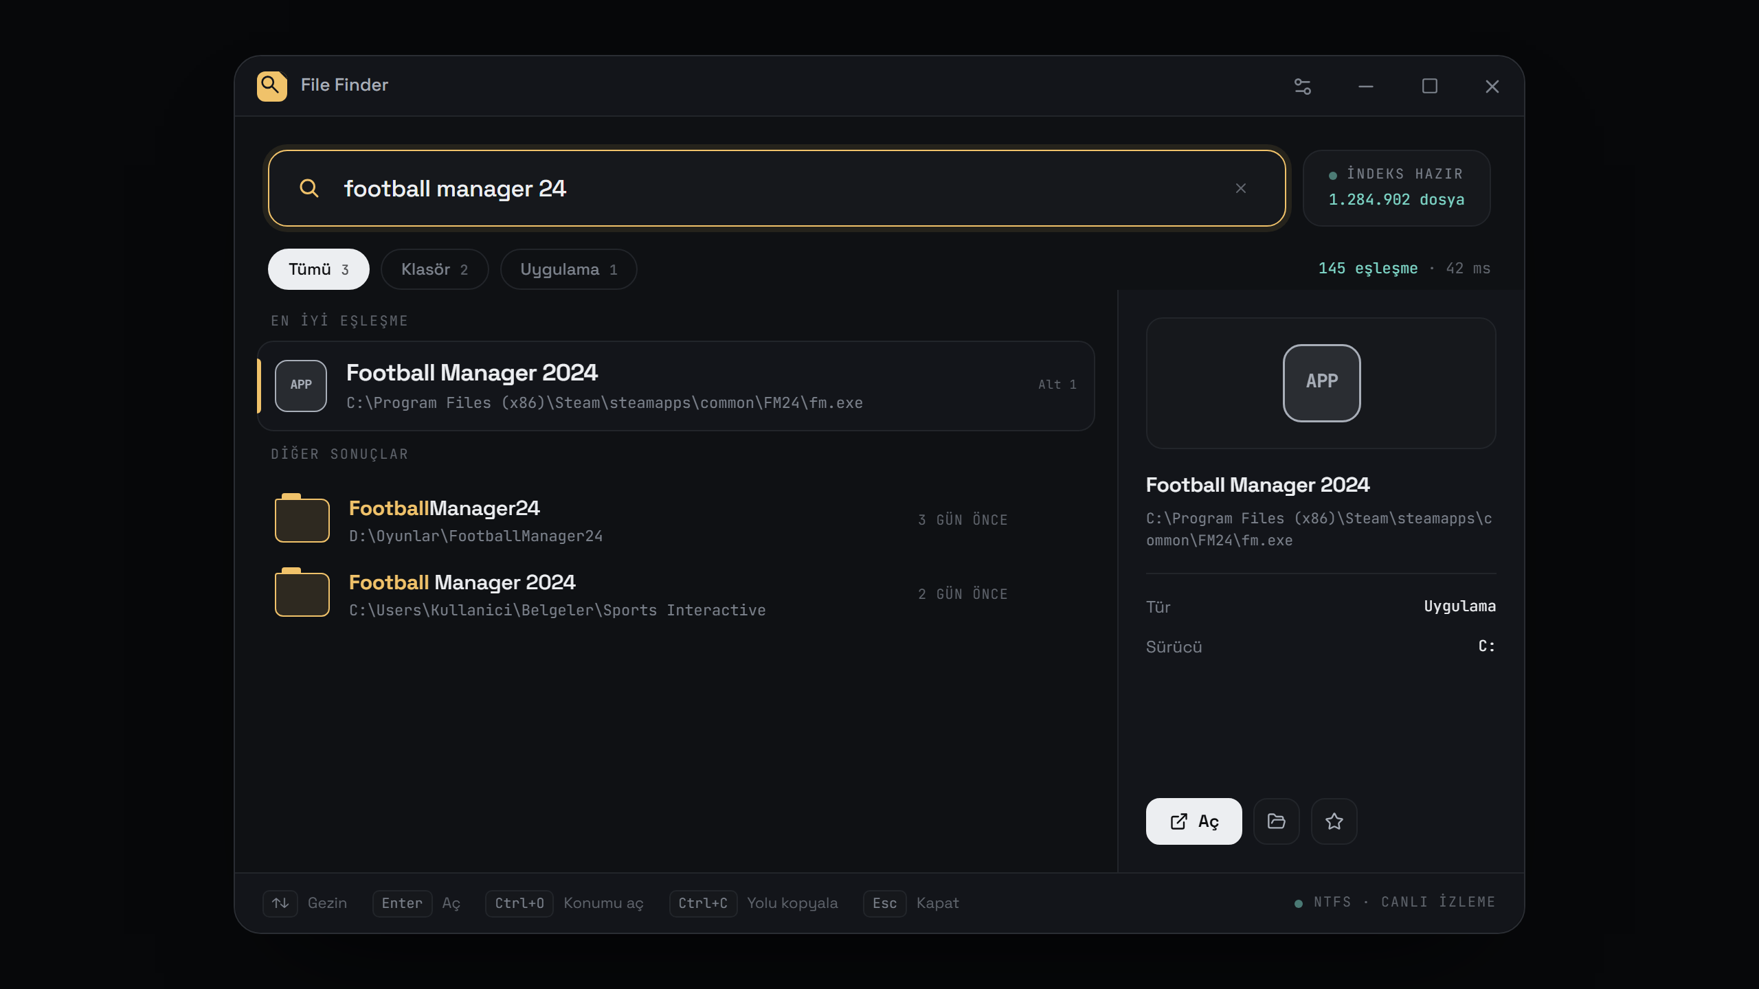The width and height of the screenshot is (1759, 989).
Task: Switch to the Klasör filter tab
Action: 435,269
